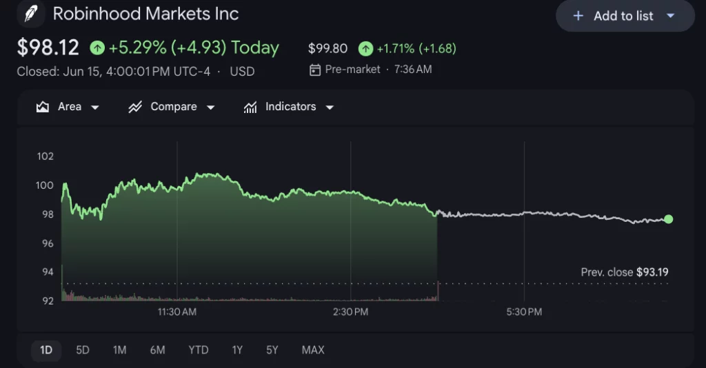Screen dimensions: 706x368
Task: Click the 5:30 PM time axis label
Action: click(x=524, y=311)
